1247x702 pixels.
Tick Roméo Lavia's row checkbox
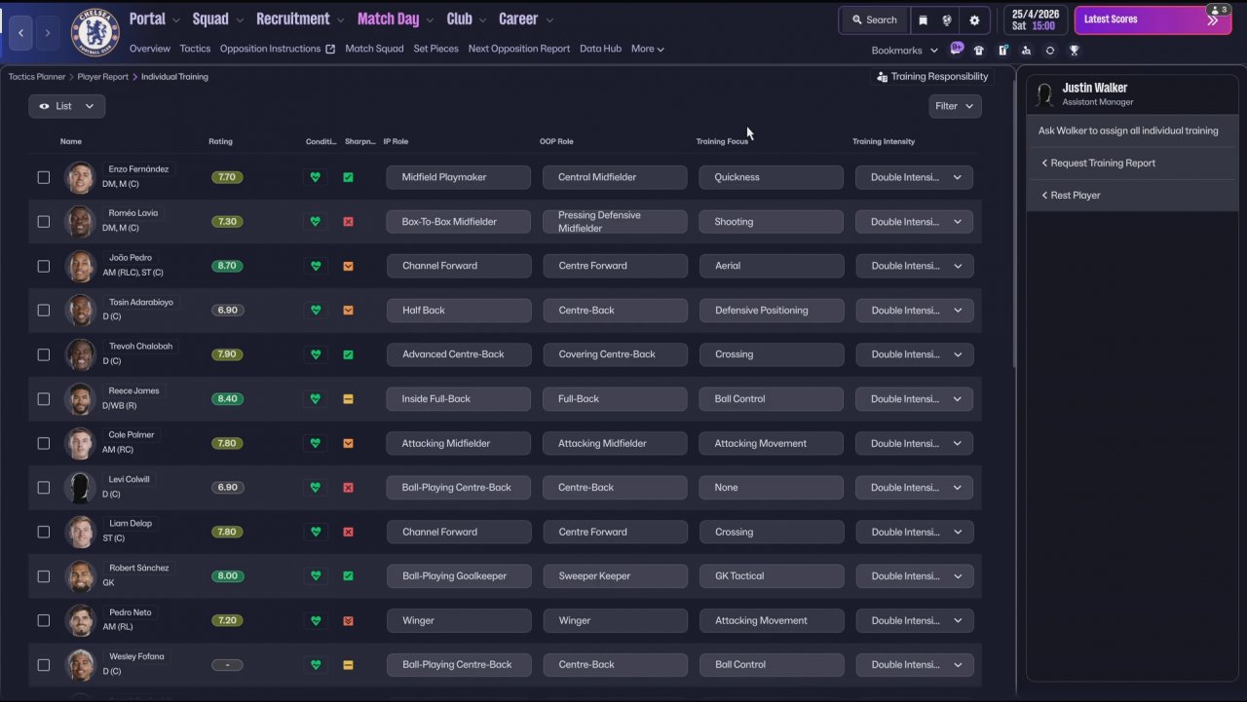43,222
